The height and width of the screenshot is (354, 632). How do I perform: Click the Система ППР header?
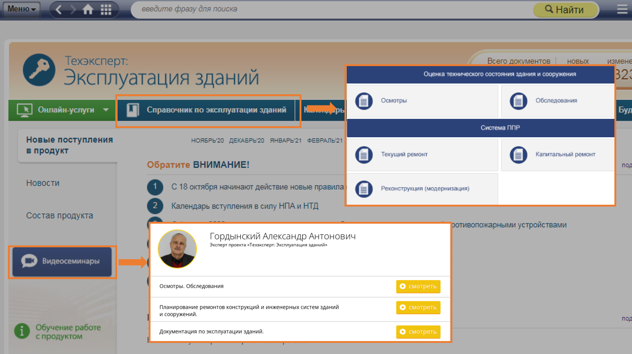(481, 128)
